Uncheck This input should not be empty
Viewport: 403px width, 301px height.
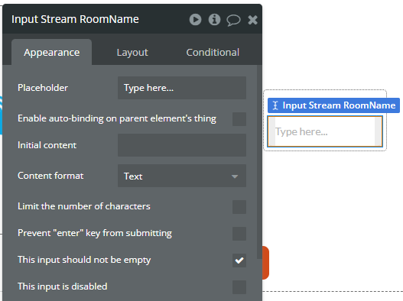click(x=239, y=261)
